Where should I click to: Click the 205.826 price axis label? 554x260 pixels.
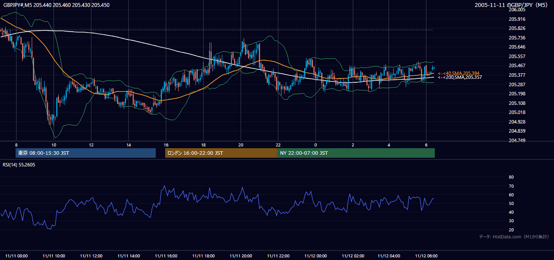517,28
